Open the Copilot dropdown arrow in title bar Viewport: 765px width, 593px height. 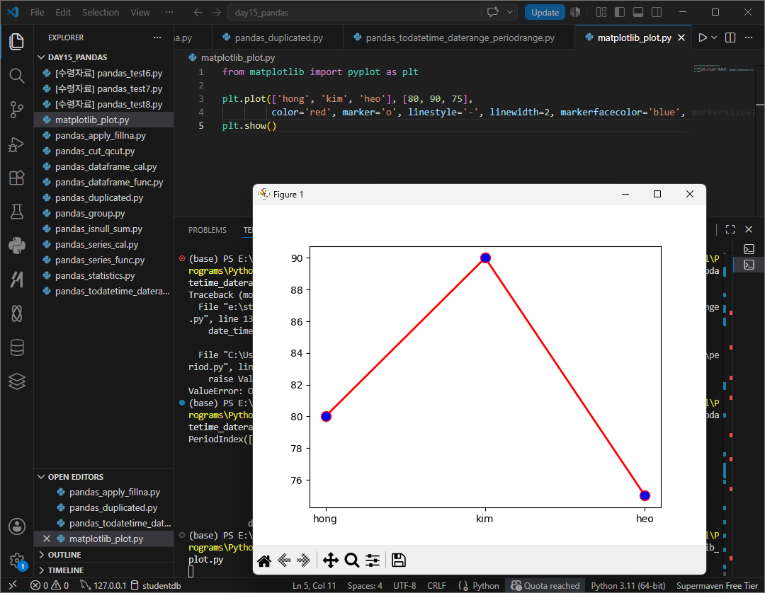point(510,12)
